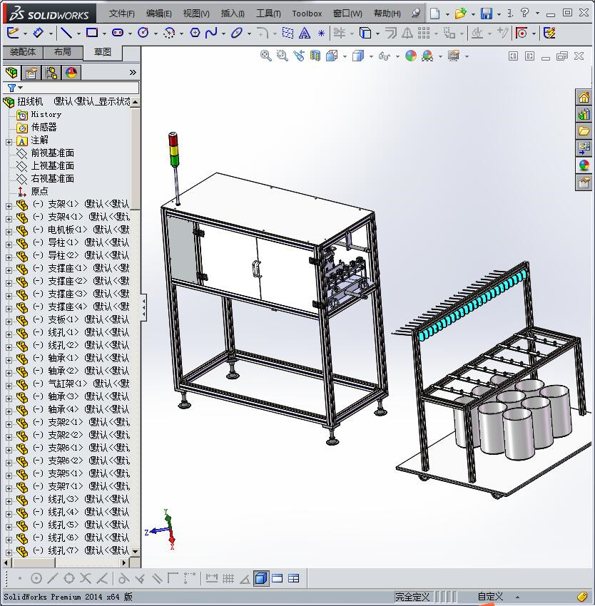
Task: Click the Save toolbar icon
Action: (x=487, y=14)
